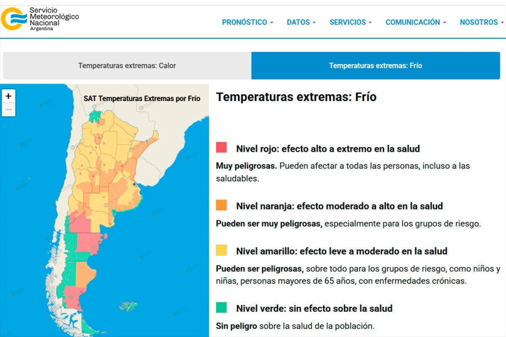Click the green northern province at top of map
Image resolution: width=506 pixels, height=337 pixels.
coord(97,116)
